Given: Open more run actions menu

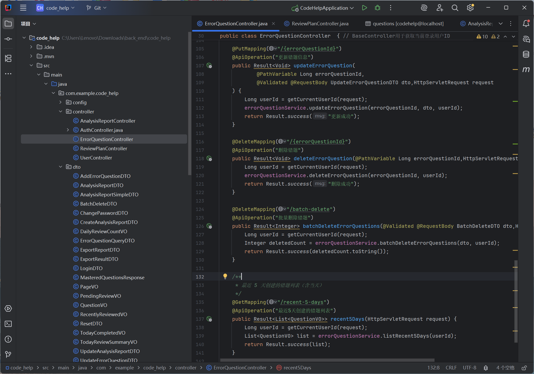Looking at the screenshot, I should [x=390, y=8].
